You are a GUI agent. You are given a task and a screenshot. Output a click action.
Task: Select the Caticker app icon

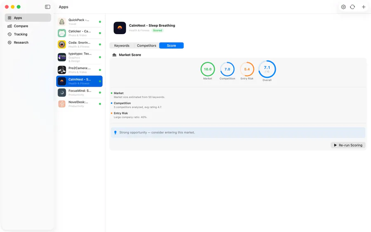[x=62, y=33]
